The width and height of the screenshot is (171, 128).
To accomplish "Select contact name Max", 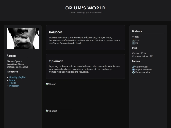I will click(137, 37).
